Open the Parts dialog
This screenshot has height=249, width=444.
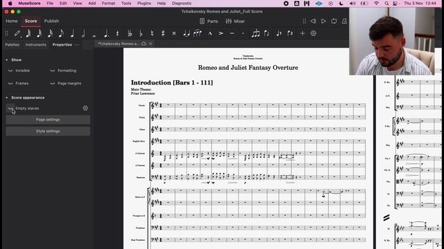pos(209,21)
